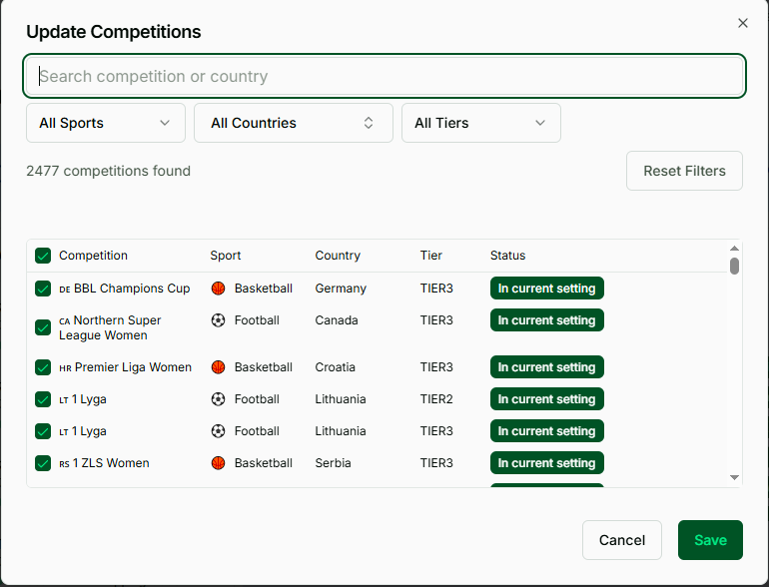Uncheck the 1 Lyga TIER3 checkbox
This screenshot has height=587, width=769.
pyautogui.click(x=43, y=431)
